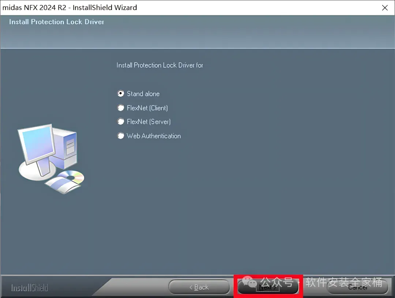Close the InstallShield Wizard window
Image resolution: width=395 pixels, height=298 pixels.
coord(385,8)
